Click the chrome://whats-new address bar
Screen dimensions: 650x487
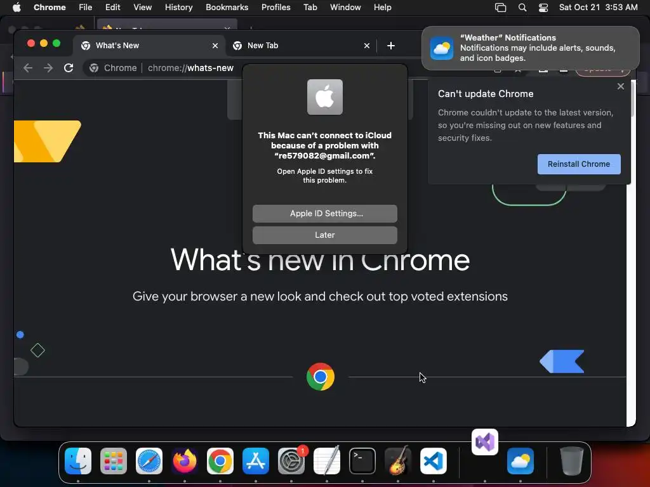point(190,68)
